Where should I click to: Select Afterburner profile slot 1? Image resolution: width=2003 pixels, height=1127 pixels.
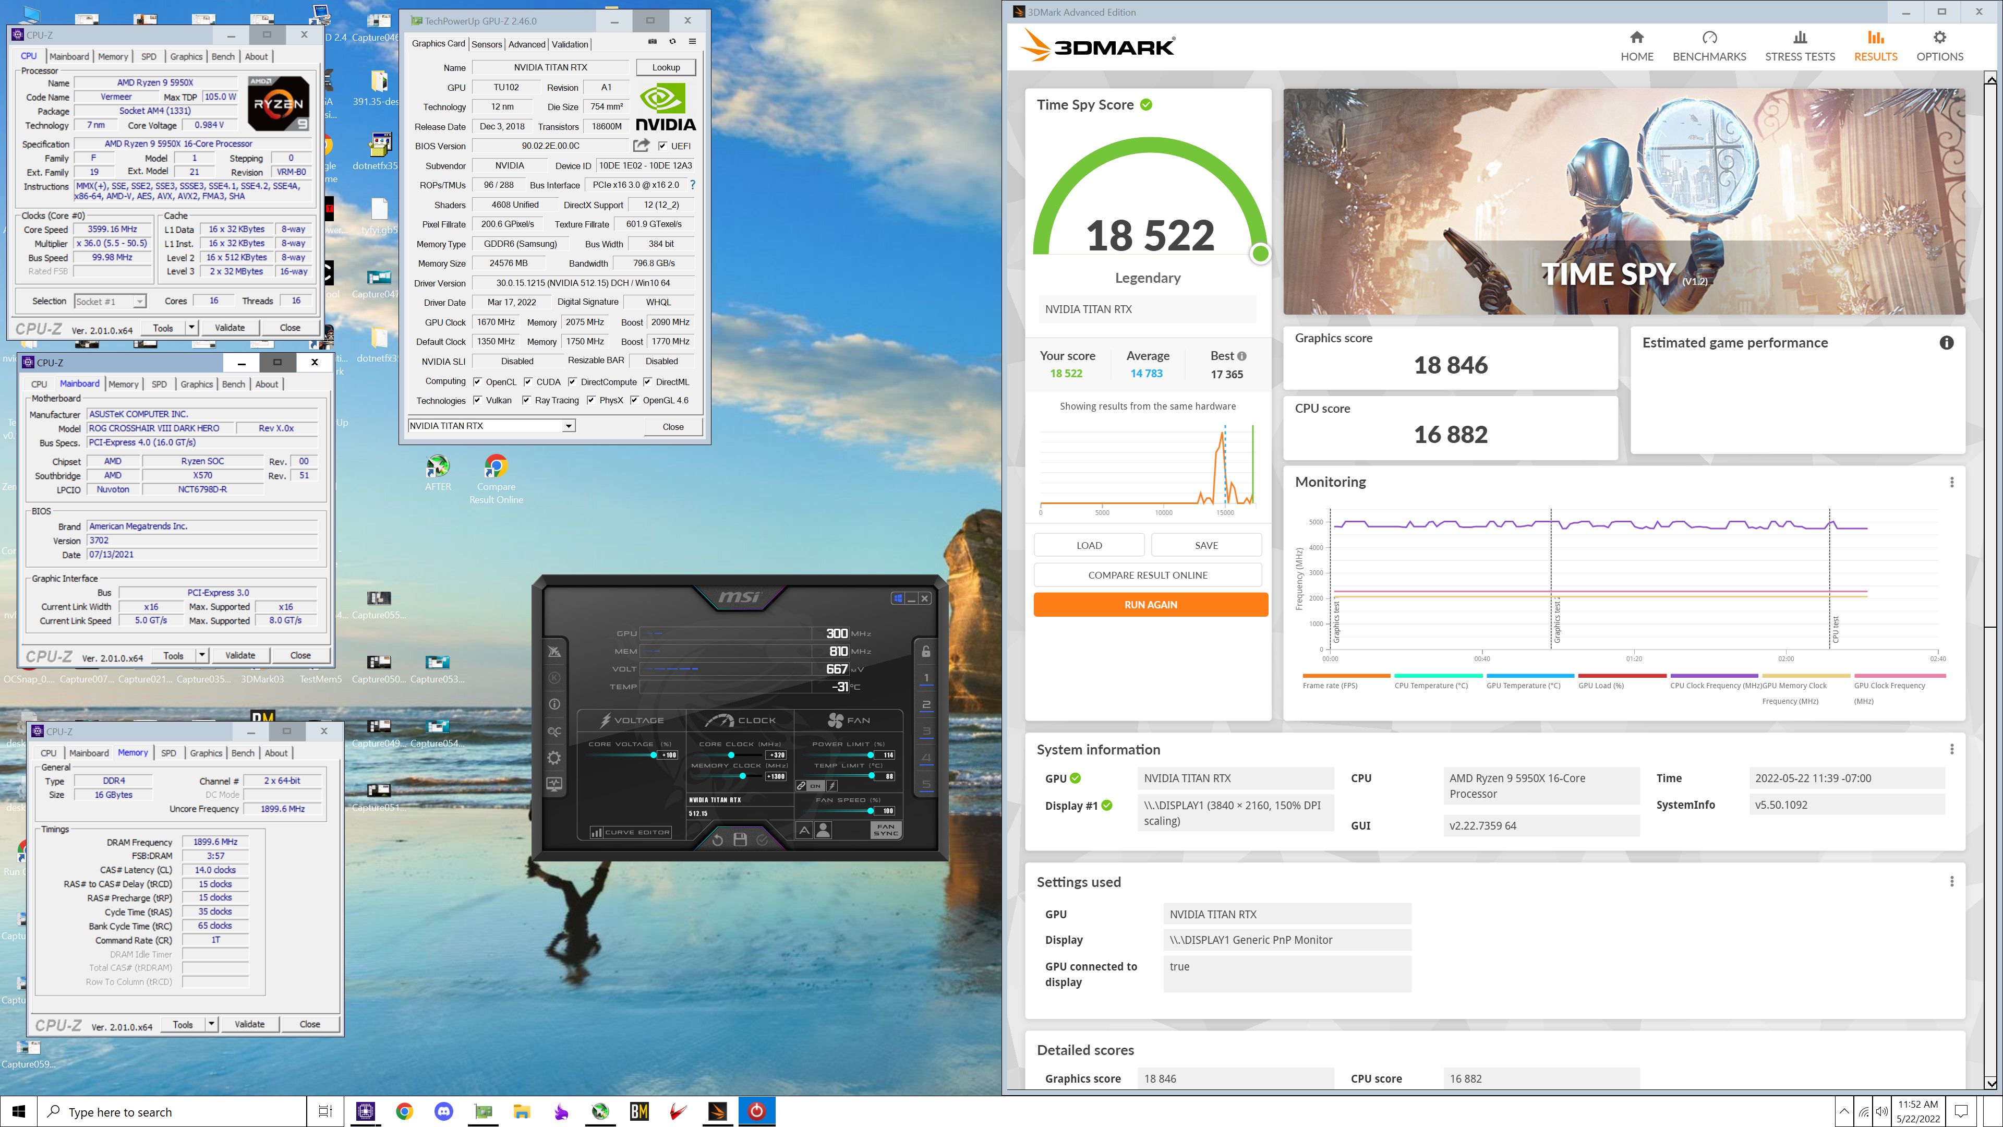pyautogui.click(x=925, y=678)
